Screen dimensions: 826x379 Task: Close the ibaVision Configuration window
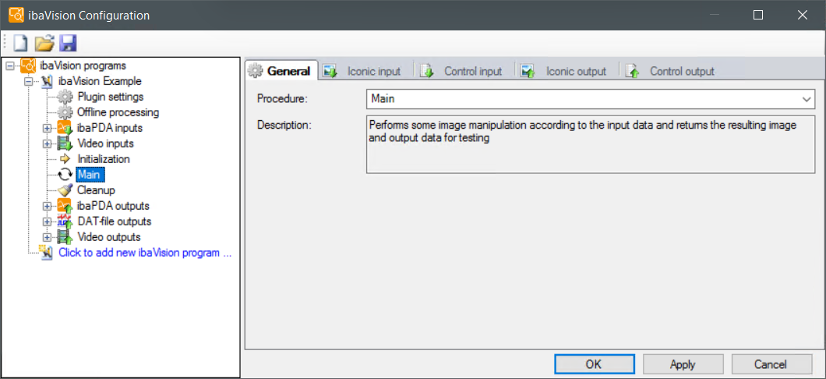[x=803, y=15]
